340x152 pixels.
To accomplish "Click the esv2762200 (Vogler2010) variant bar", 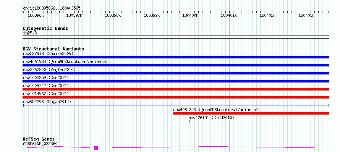I will (x=176, y=73).
